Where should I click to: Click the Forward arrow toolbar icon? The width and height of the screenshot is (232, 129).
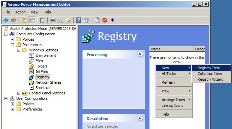click(14, 20)
